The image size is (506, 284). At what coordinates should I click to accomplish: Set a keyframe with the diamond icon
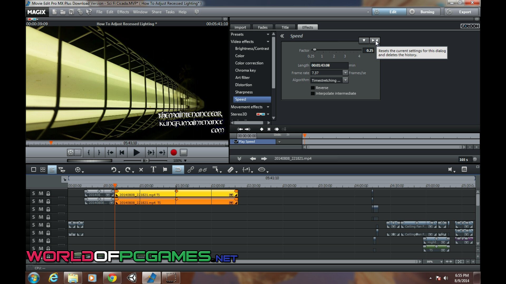point(261,129)
